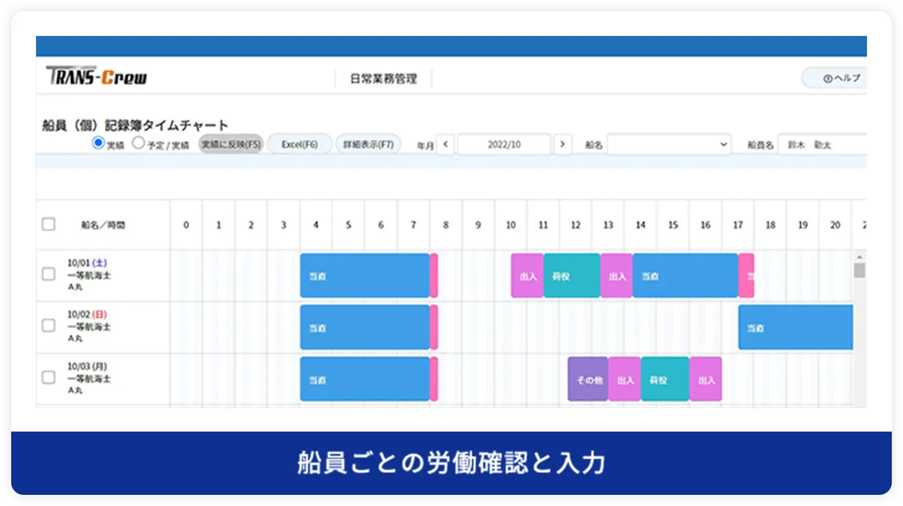Viewport: 903px width, 506px height.
Task: Click the 10/02 (日) date label
Action: click(x=88, y=314)
